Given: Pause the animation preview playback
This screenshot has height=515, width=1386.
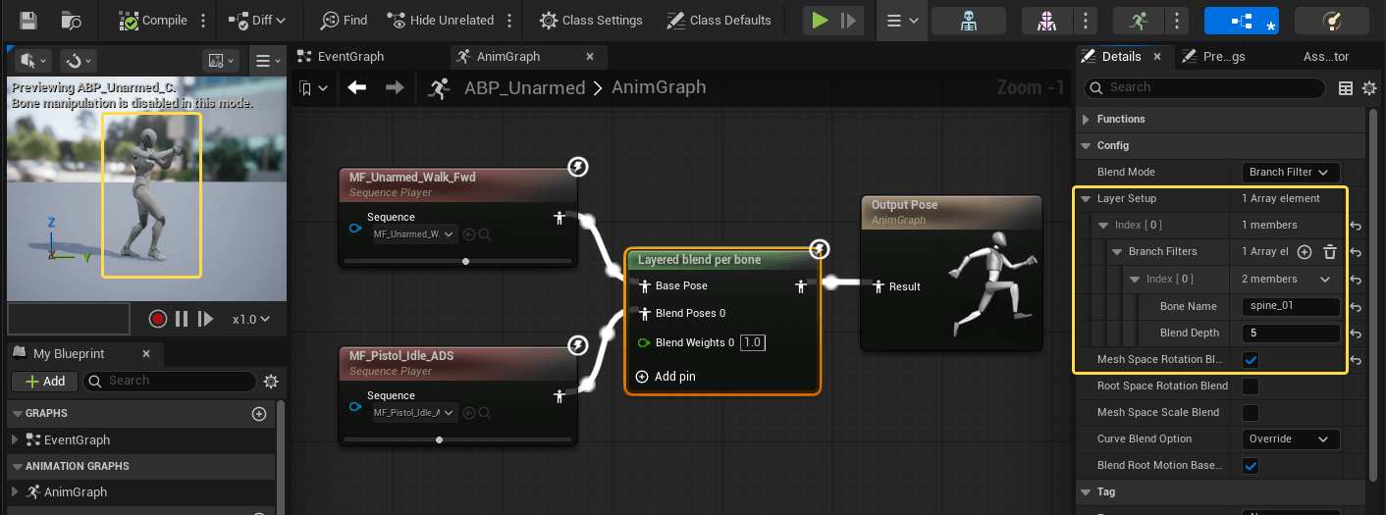Looking at the screenshot, I should 182,319.
